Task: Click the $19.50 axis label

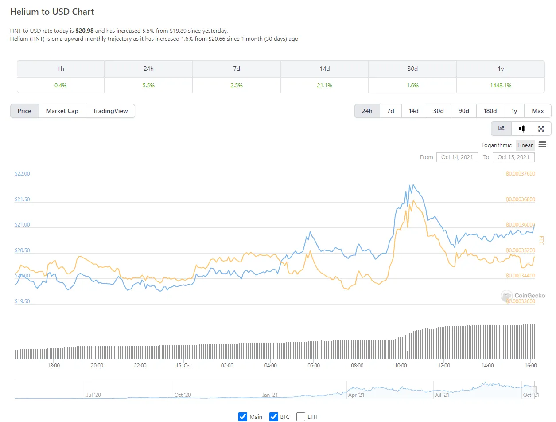Action: (22, 301)
